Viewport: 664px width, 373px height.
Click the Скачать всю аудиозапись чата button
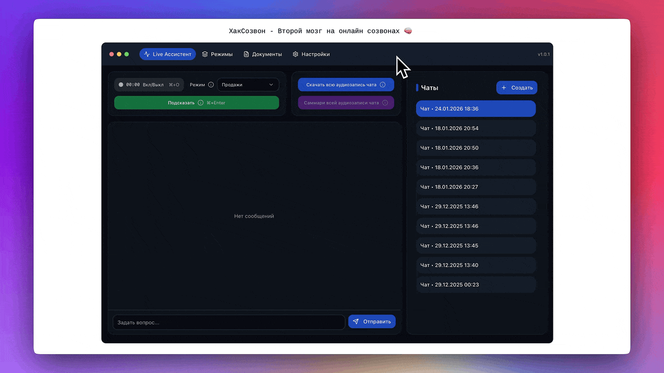(x=341, y=85)
